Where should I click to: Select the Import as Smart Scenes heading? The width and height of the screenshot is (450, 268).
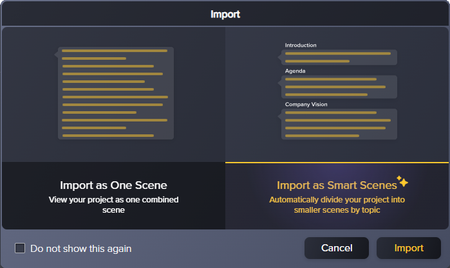pos(336,185)
